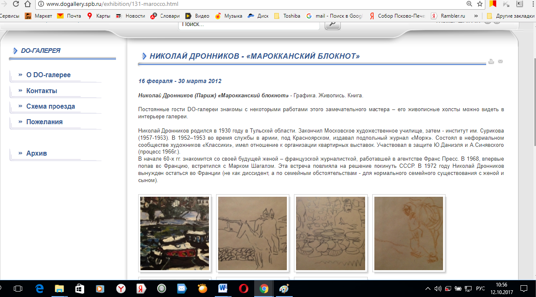This screenshot has width=536, height=297.
Task: Show hidden tray icons chevron
Action: click(x=428, y=289)
